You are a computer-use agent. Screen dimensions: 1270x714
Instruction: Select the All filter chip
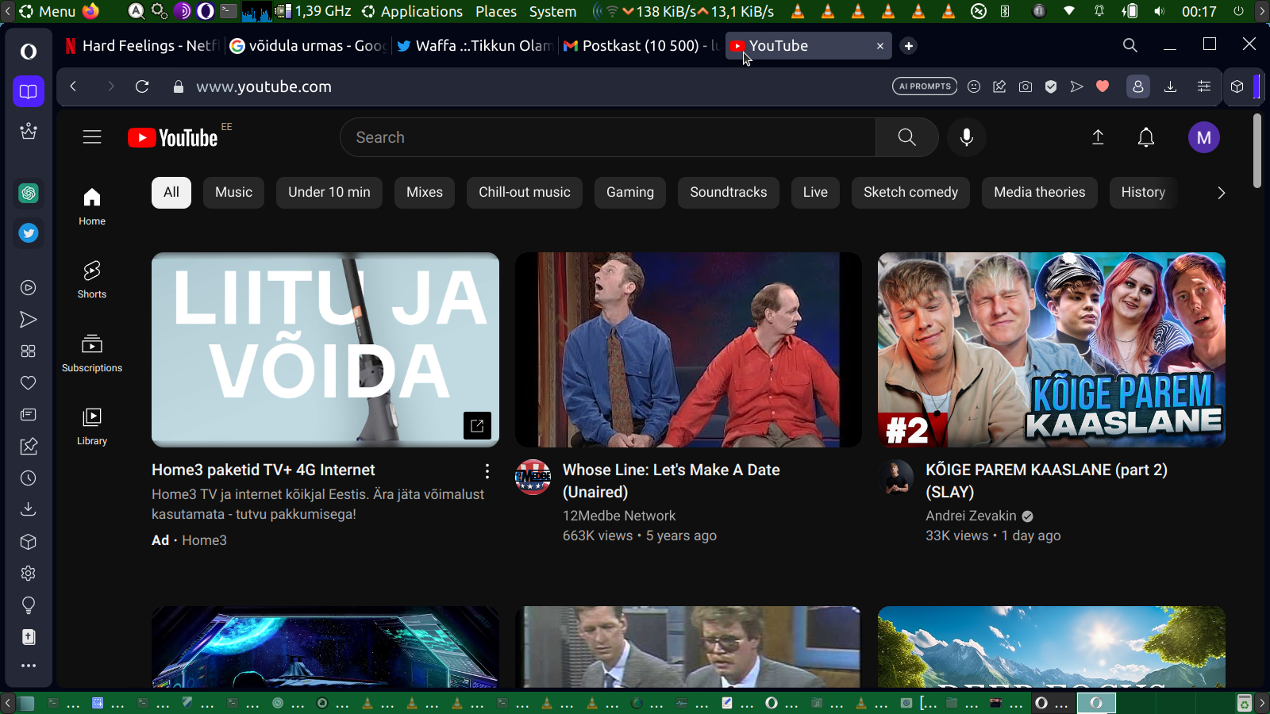click(x=171, y=193)
